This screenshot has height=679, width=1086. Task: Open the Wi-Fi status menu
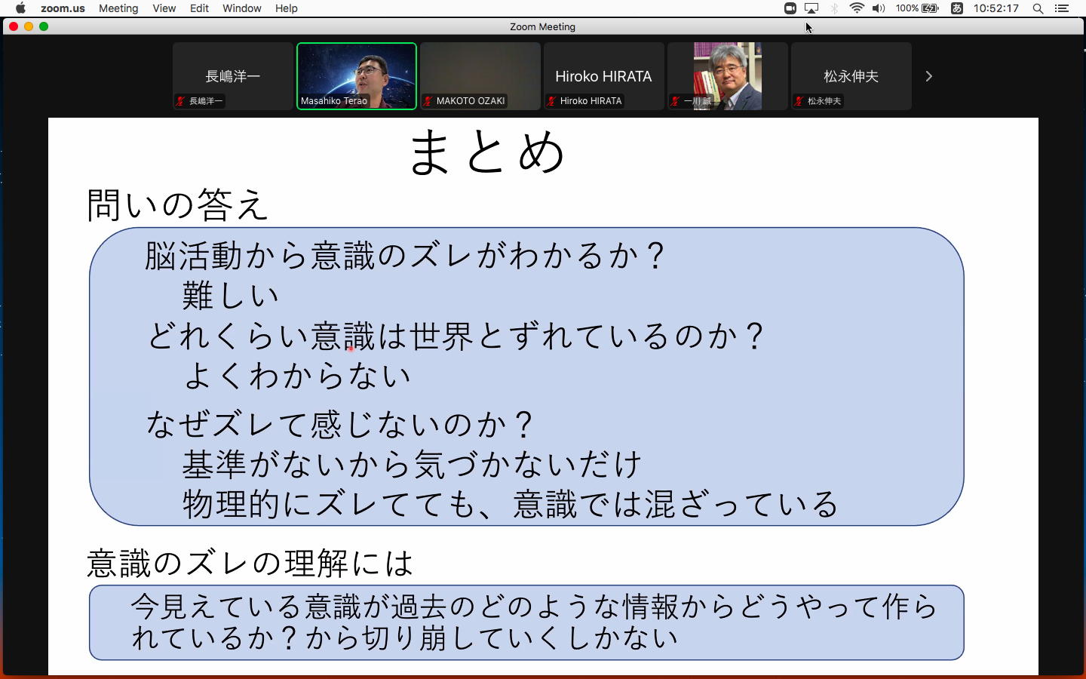point(857,8)
